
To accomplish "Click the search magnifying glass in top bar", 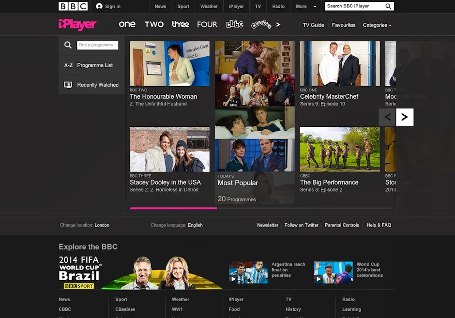I will point(387,6).
